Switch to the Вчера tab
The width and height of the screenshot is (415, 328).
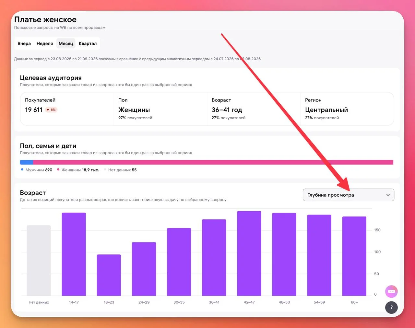(x=24, y=43)
